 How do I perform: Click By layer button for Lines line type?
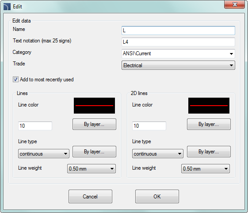point(94,152)
